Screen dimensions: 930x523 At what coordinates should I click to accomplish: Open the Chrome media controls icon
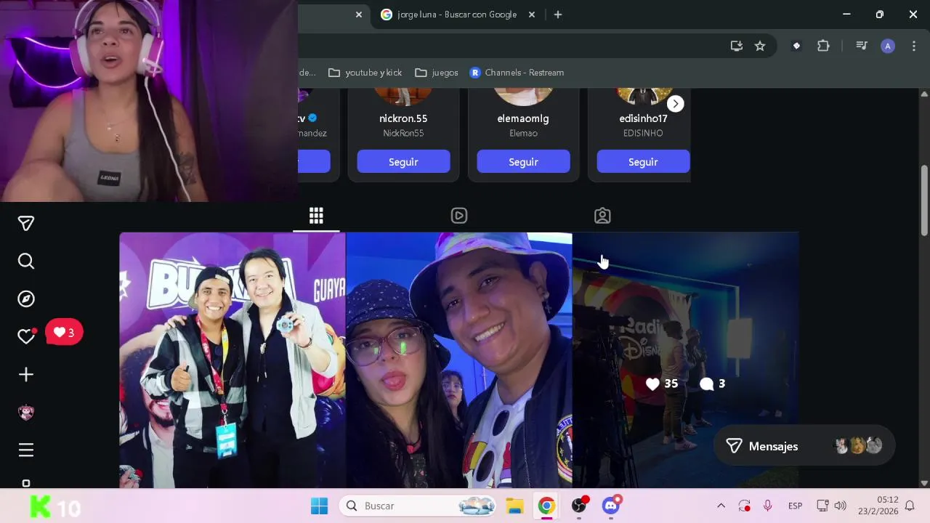tap(862, 46)
